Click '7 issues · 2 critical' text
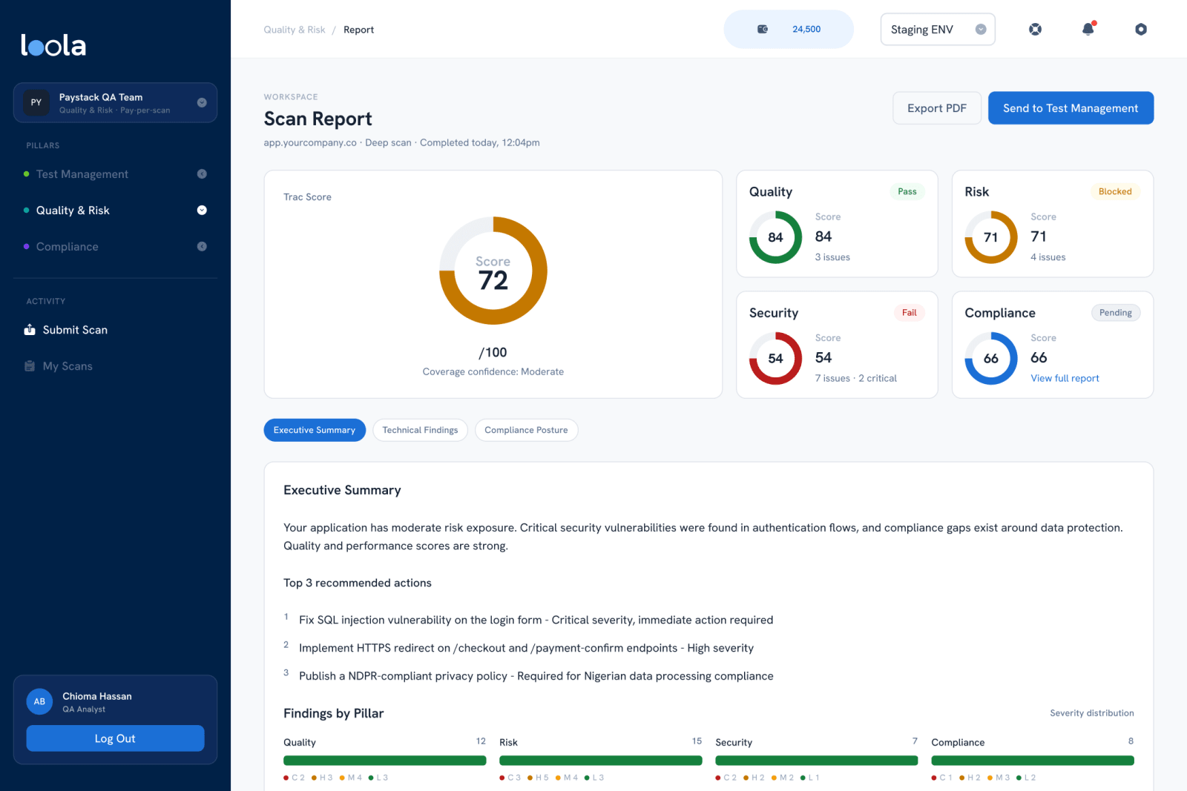This screenshot has height=791, width=1187. (855, 378)
